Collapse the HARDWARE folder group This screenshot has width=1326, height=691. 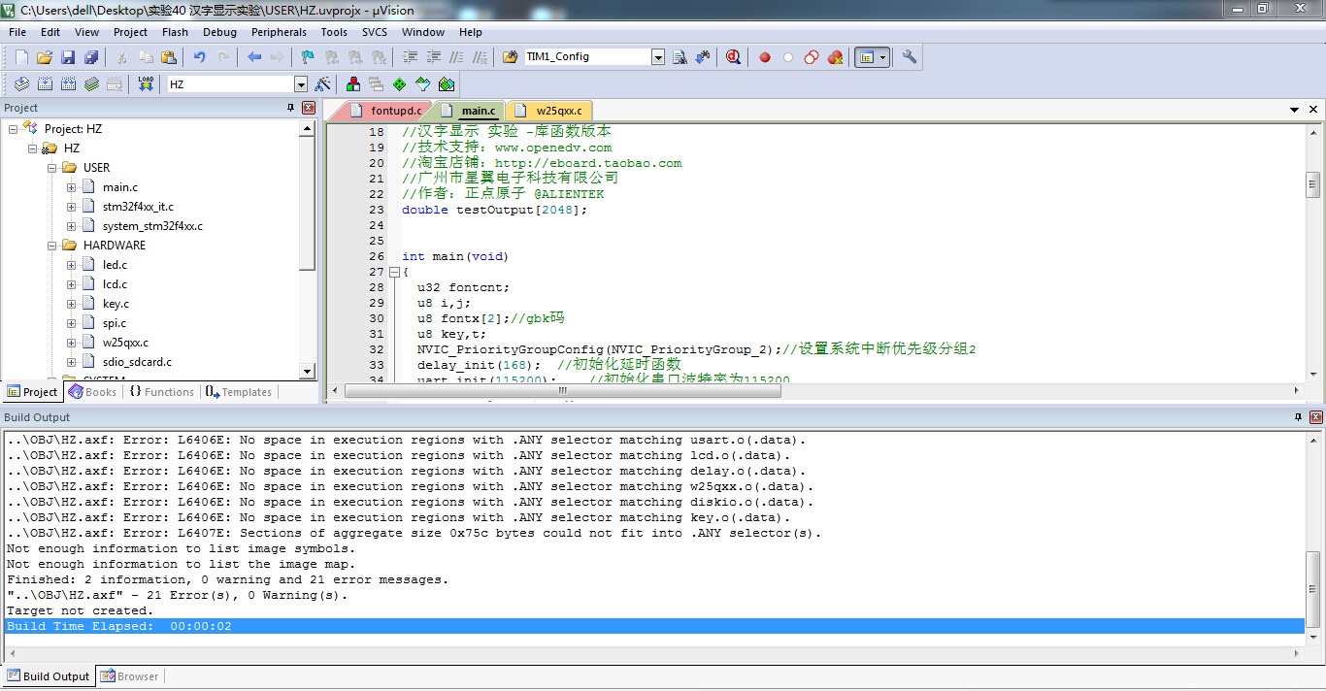pos(51,246)
